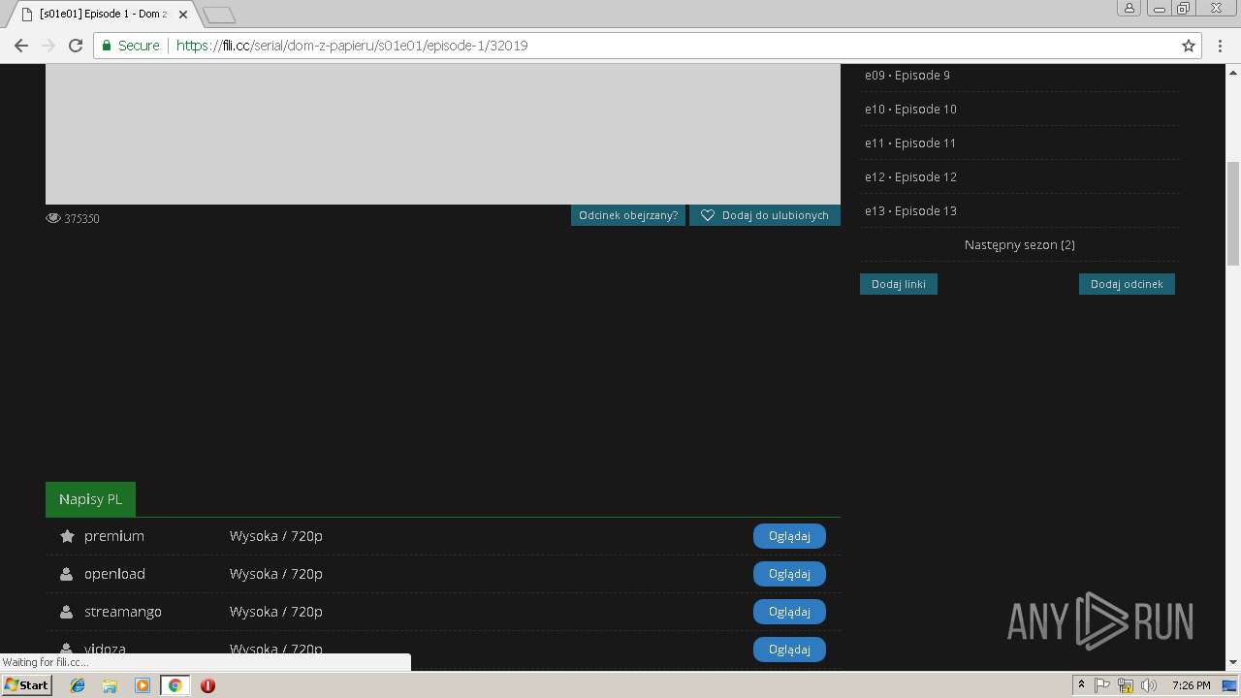Click the Show desktop button

tap(1231, 685)
